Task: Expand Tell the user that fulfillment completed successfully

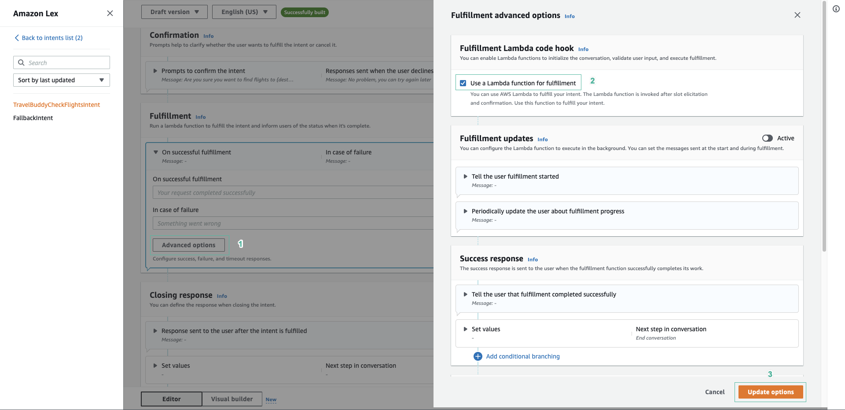Action: [x=466, y=294]
